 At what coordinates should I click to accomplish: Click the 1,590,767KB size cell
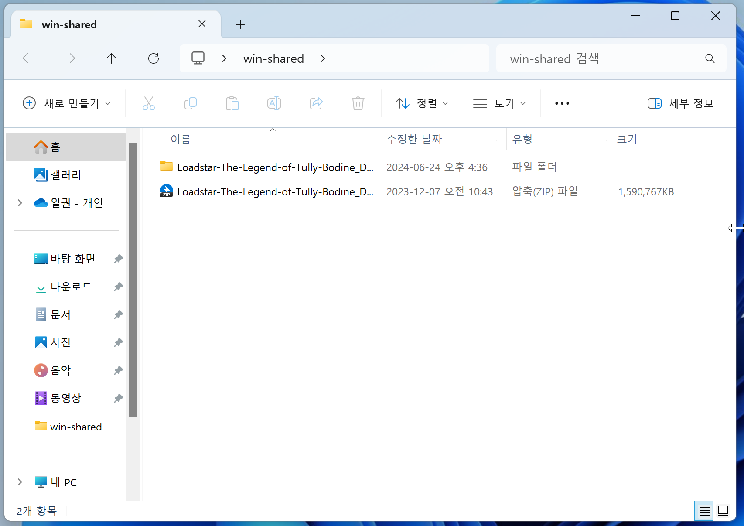(x=646, y=192)
